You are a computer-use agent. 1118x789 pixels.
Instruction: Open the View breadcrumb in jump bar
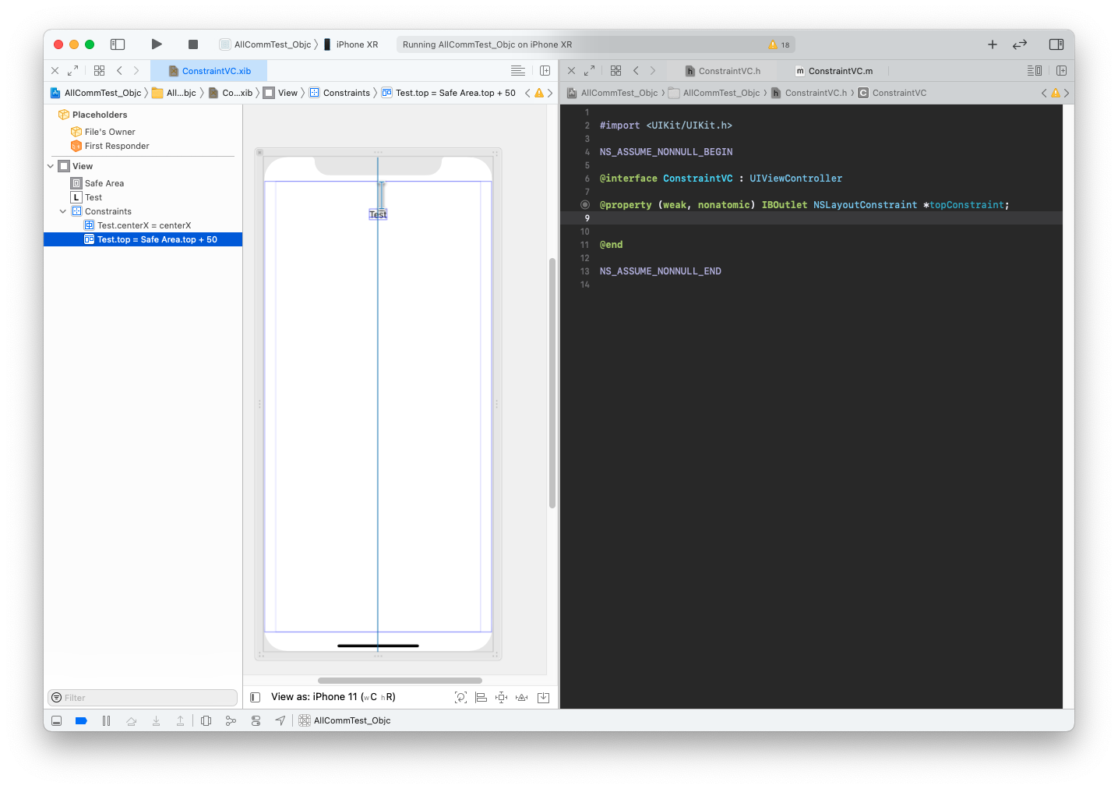click(280, 93)
